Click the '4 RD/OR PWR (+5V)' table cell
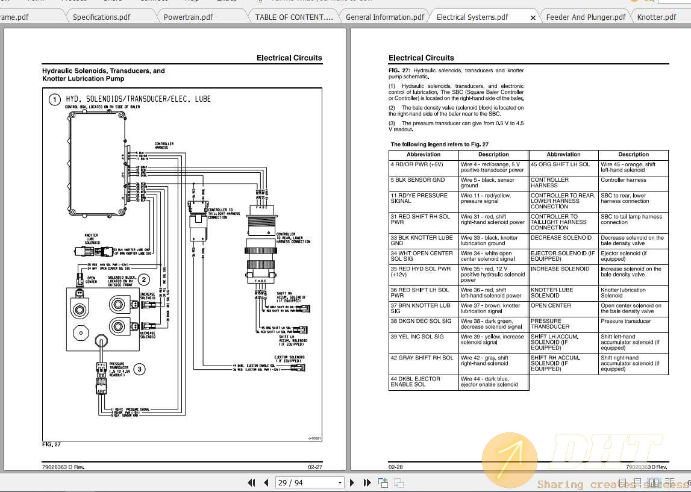 tap(424, 167)
